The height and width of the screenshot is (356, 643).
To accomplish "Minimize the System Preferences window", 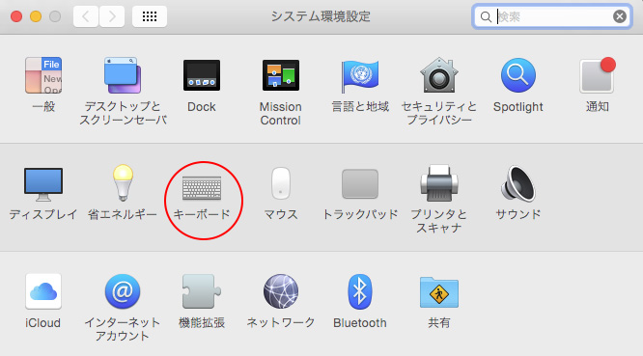I will pos(36,16).
